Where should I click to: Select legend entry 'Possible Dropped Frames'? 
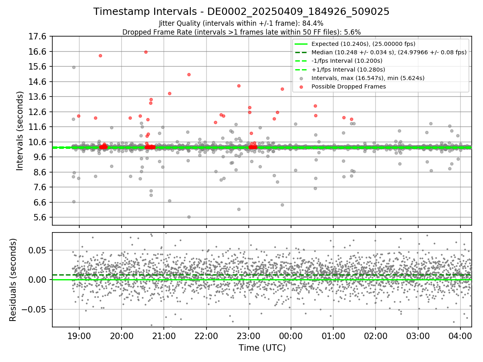click(349, 86)
